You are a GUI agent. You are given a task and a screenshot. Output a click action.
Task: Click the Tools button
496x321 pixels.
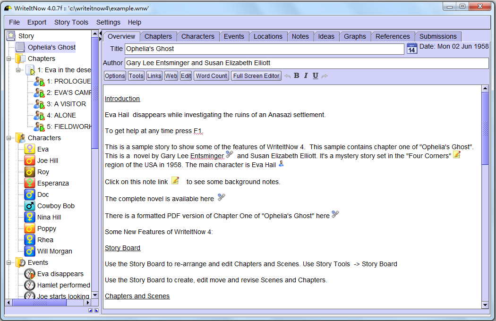[136, 76]
